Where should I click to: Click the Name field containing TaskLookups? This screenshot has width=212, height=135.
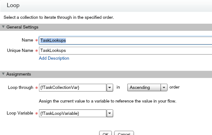click(x=125, y=41)
